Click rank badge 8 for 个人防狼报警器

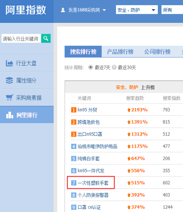(x=74, y=195)
